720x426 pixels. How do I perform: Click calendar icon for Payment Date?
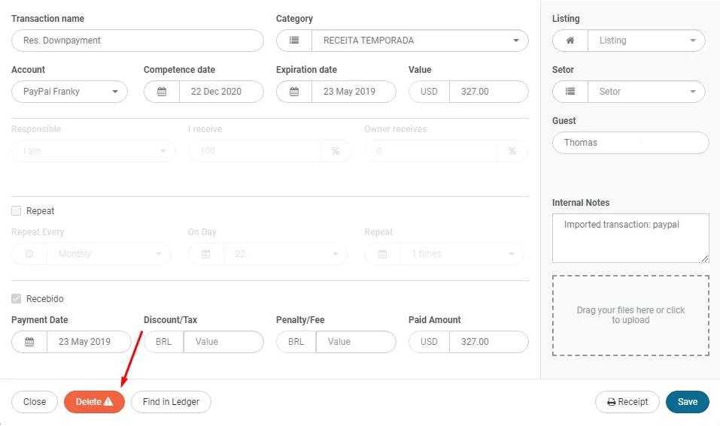coord(29,342)
